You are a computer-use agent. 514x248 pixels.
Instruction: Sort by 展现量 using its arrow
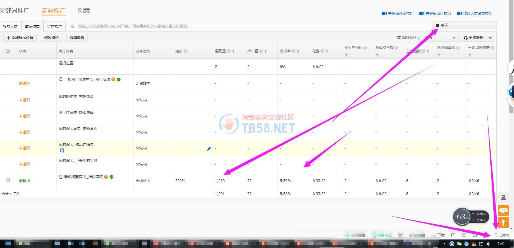pos(233,51)
